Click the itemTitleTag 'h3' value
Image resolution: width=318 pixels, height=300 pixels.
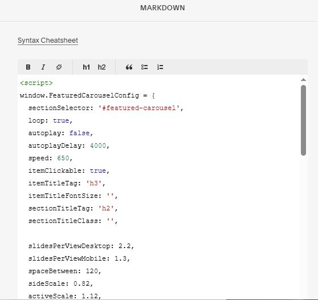pos(93,183)
